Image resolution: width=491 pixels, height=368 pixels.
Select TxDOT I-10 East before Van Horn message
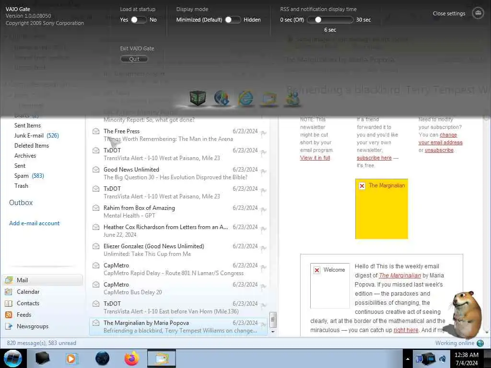[x=178, y=307]
